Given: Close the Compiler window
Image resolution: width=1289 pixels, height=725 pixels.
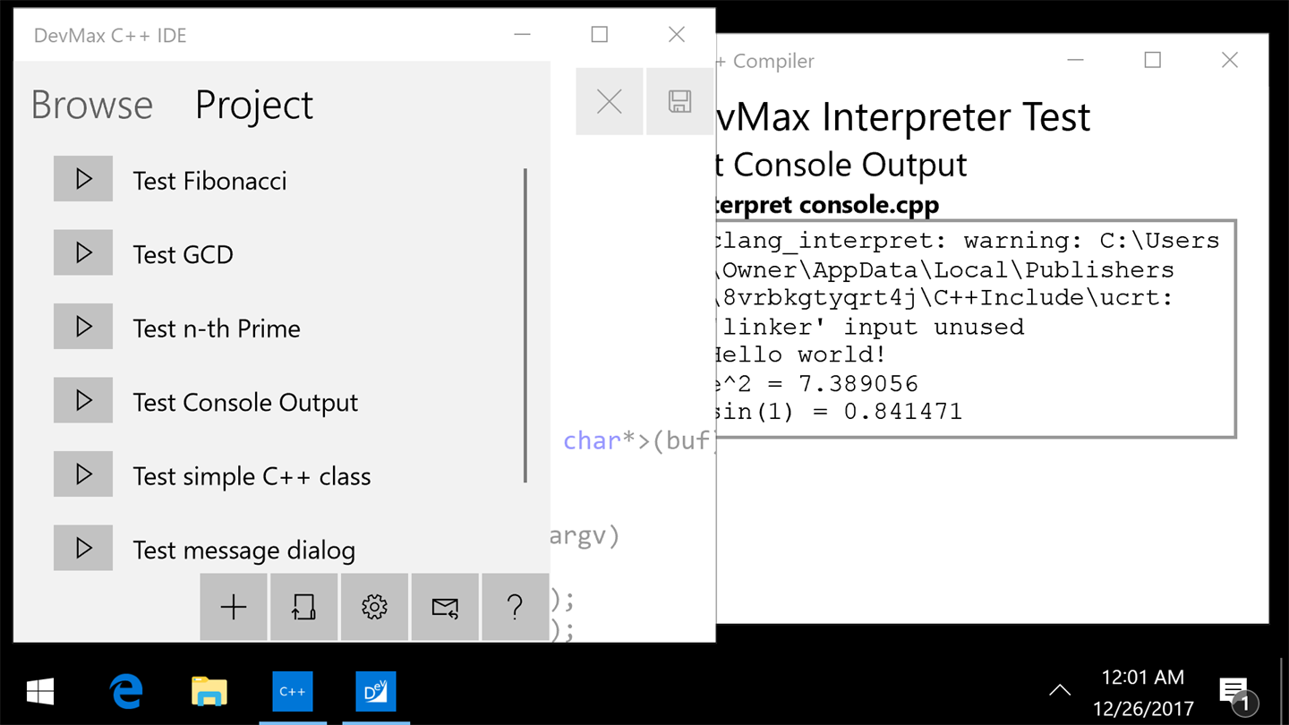Looking at the screenshot, I should [1230, 60].
